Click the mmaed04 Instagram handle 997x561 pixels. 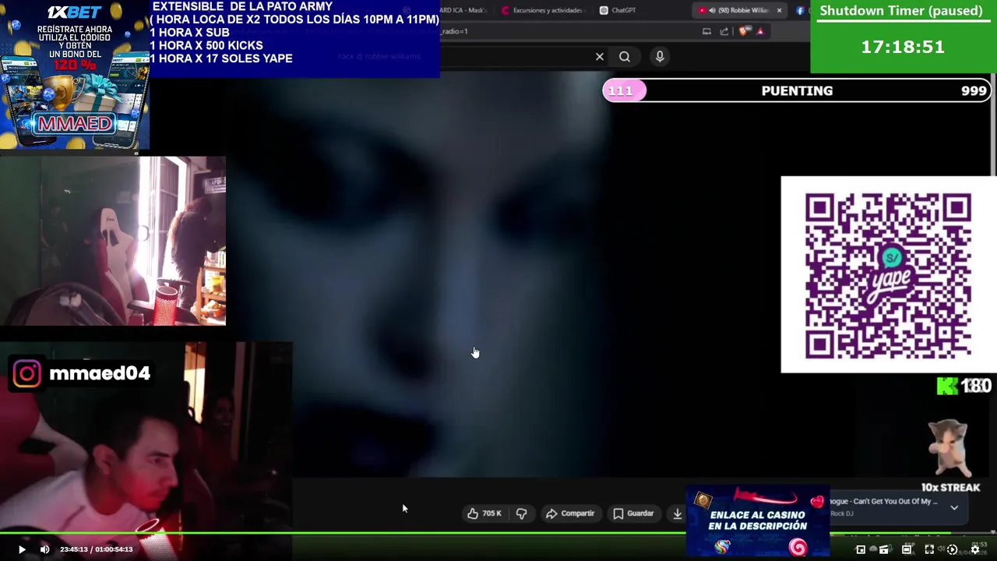pyautogui.click(x=100, y=373)
